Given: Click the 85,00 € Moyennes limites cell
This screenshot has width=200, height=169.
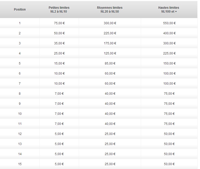Looking at the screenshot, I should tap(110, 63).
